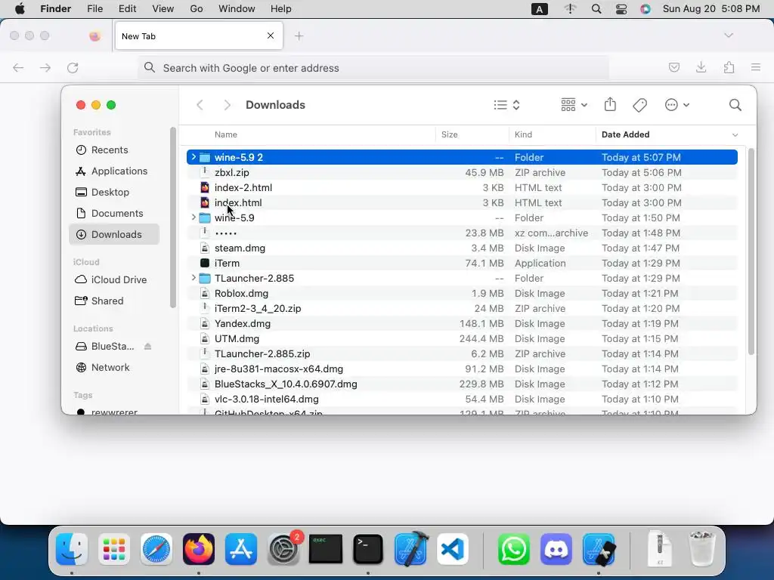Select the zbxl.zip file
The image size is (774, 580).
462,173
